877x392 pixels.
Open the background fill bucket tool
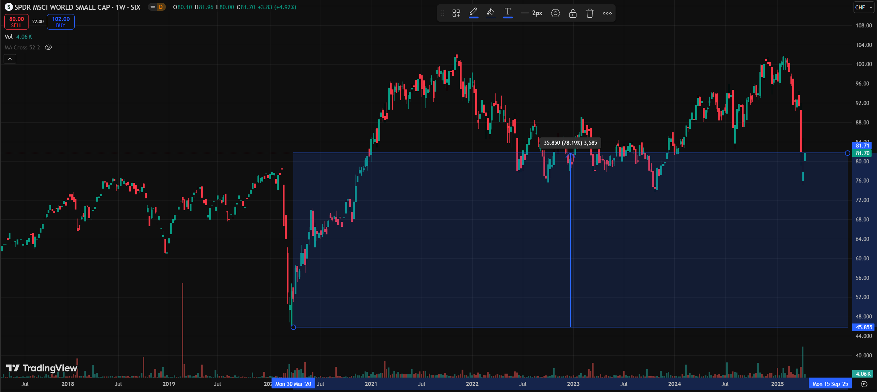click(490, 13)
